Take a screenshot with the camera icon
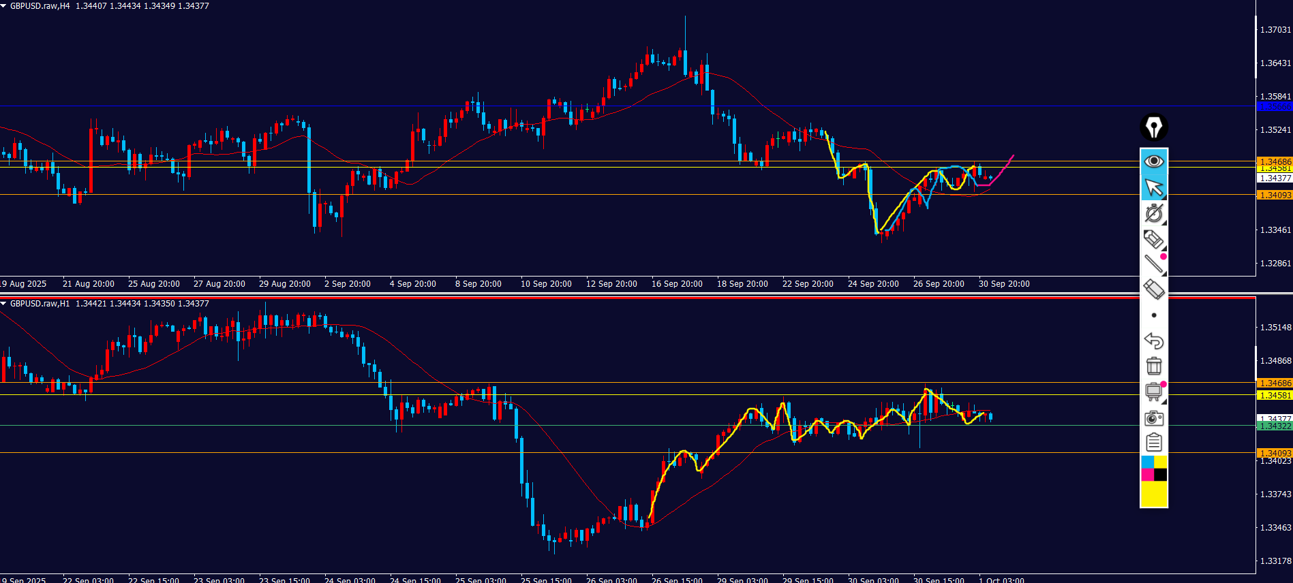 (1153, 417)
